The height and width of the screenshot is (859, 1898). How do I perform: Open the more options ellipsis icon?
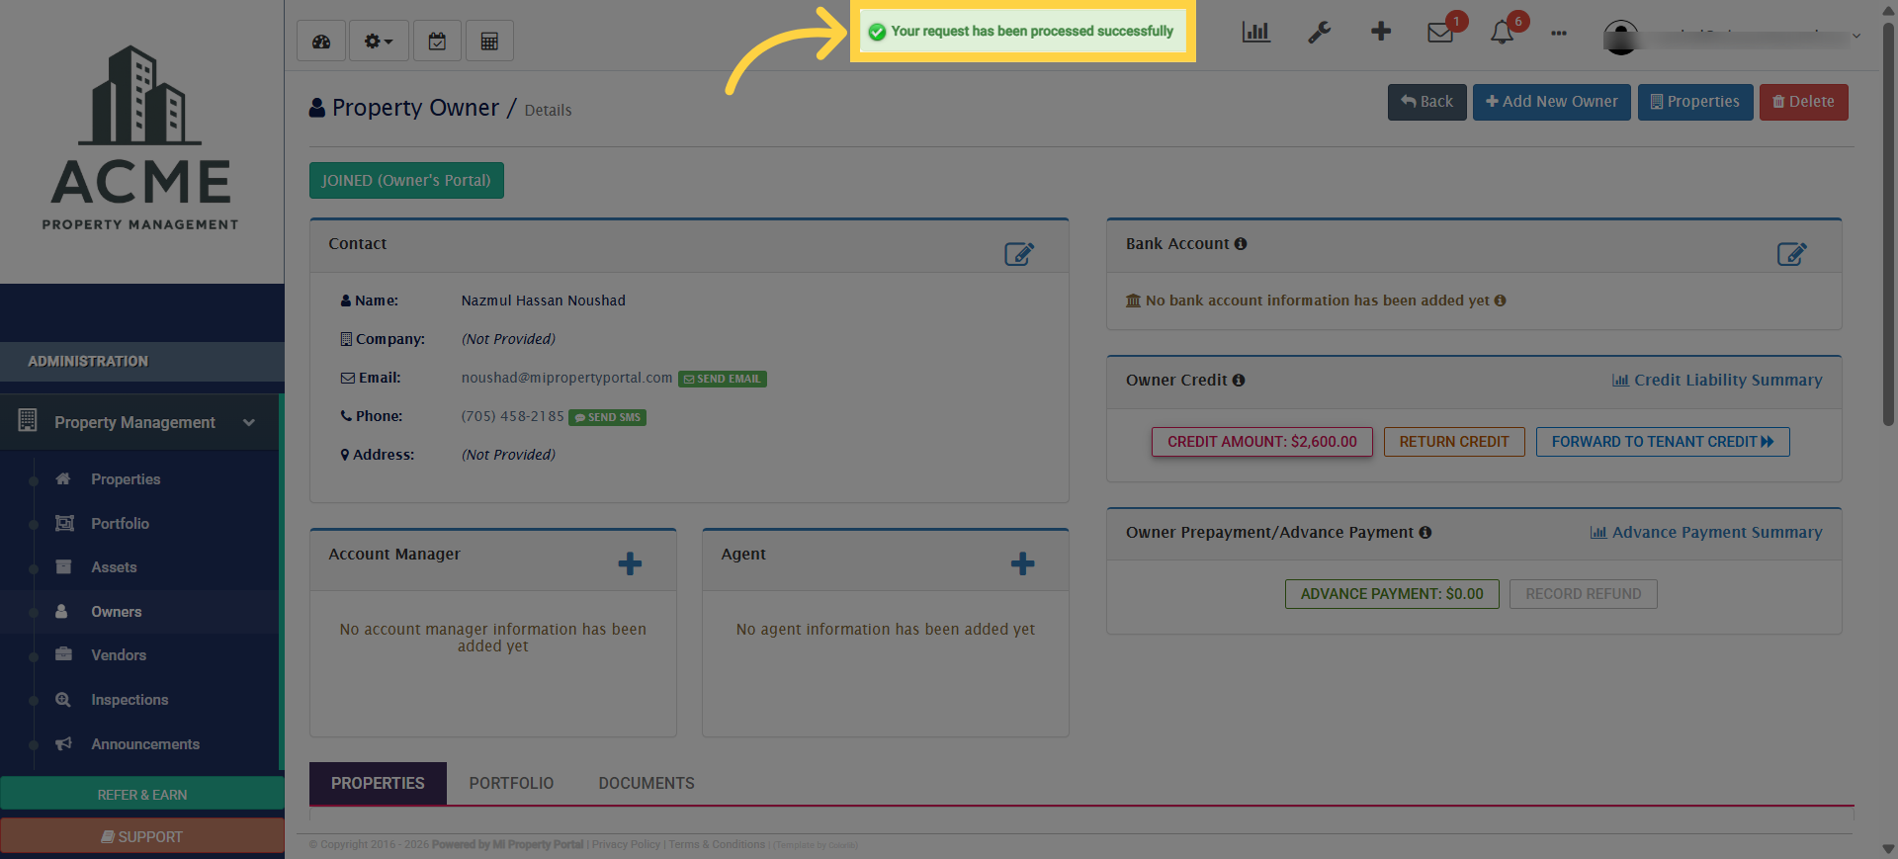[x=1559, y=33]
